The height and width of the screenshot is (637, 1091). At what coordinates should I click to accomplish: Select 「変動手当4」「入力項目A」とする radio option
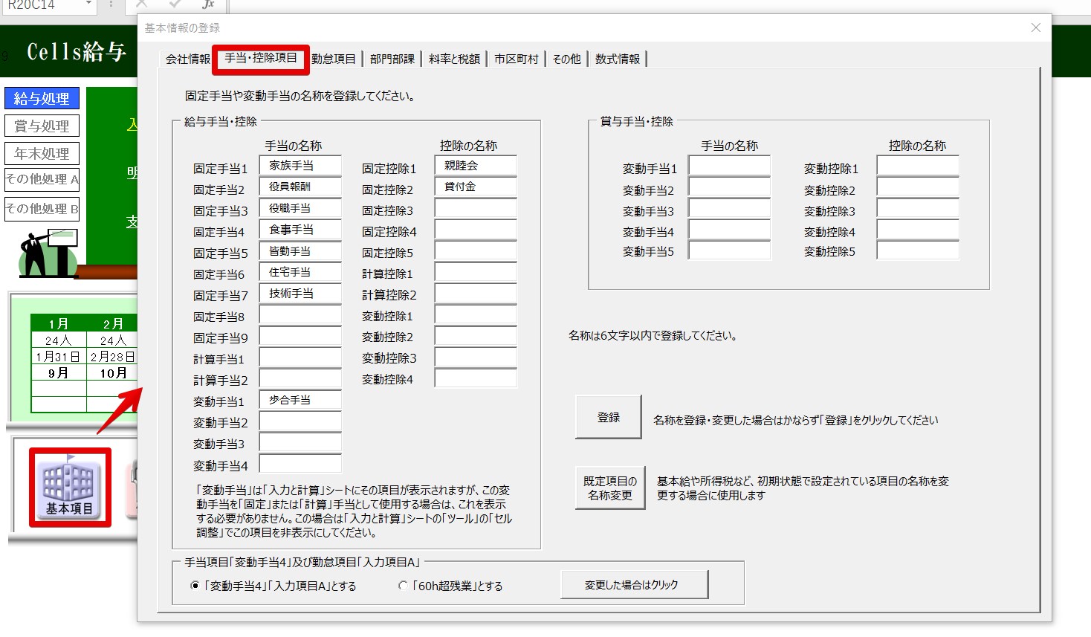coord(195,586)
